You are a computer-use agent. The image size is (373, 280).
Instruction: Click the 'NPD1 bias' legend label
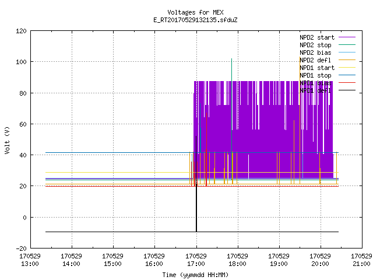point(315,83)
